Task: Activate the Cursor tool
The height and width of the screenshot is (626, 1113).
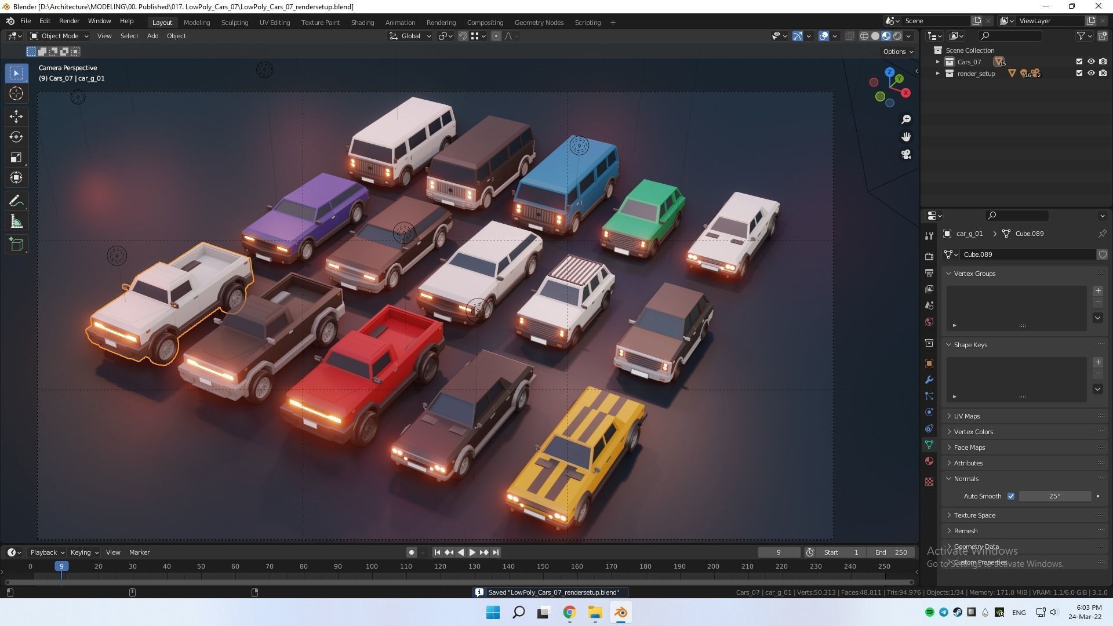Action: pyautogui.click(x=16, y=93)
